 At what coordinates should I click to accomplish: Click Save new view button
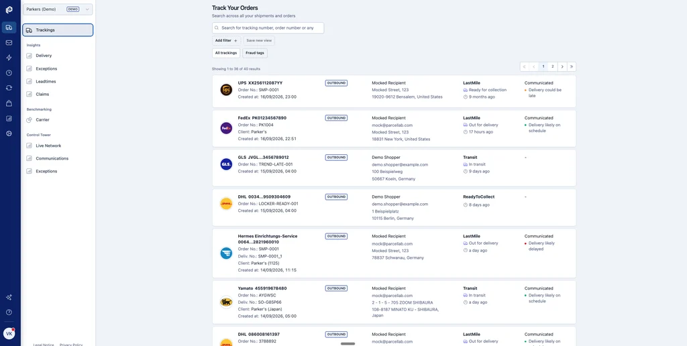pos(259,40)
